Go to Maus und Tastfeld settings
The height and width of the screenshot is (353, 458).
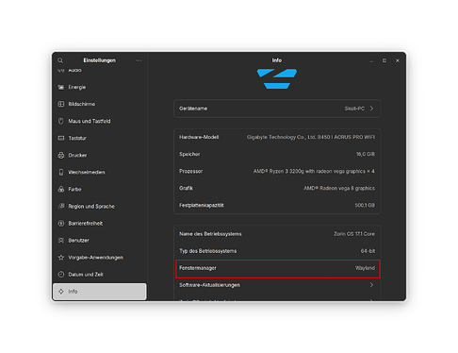pyautogui.click(x=100, y=121)
